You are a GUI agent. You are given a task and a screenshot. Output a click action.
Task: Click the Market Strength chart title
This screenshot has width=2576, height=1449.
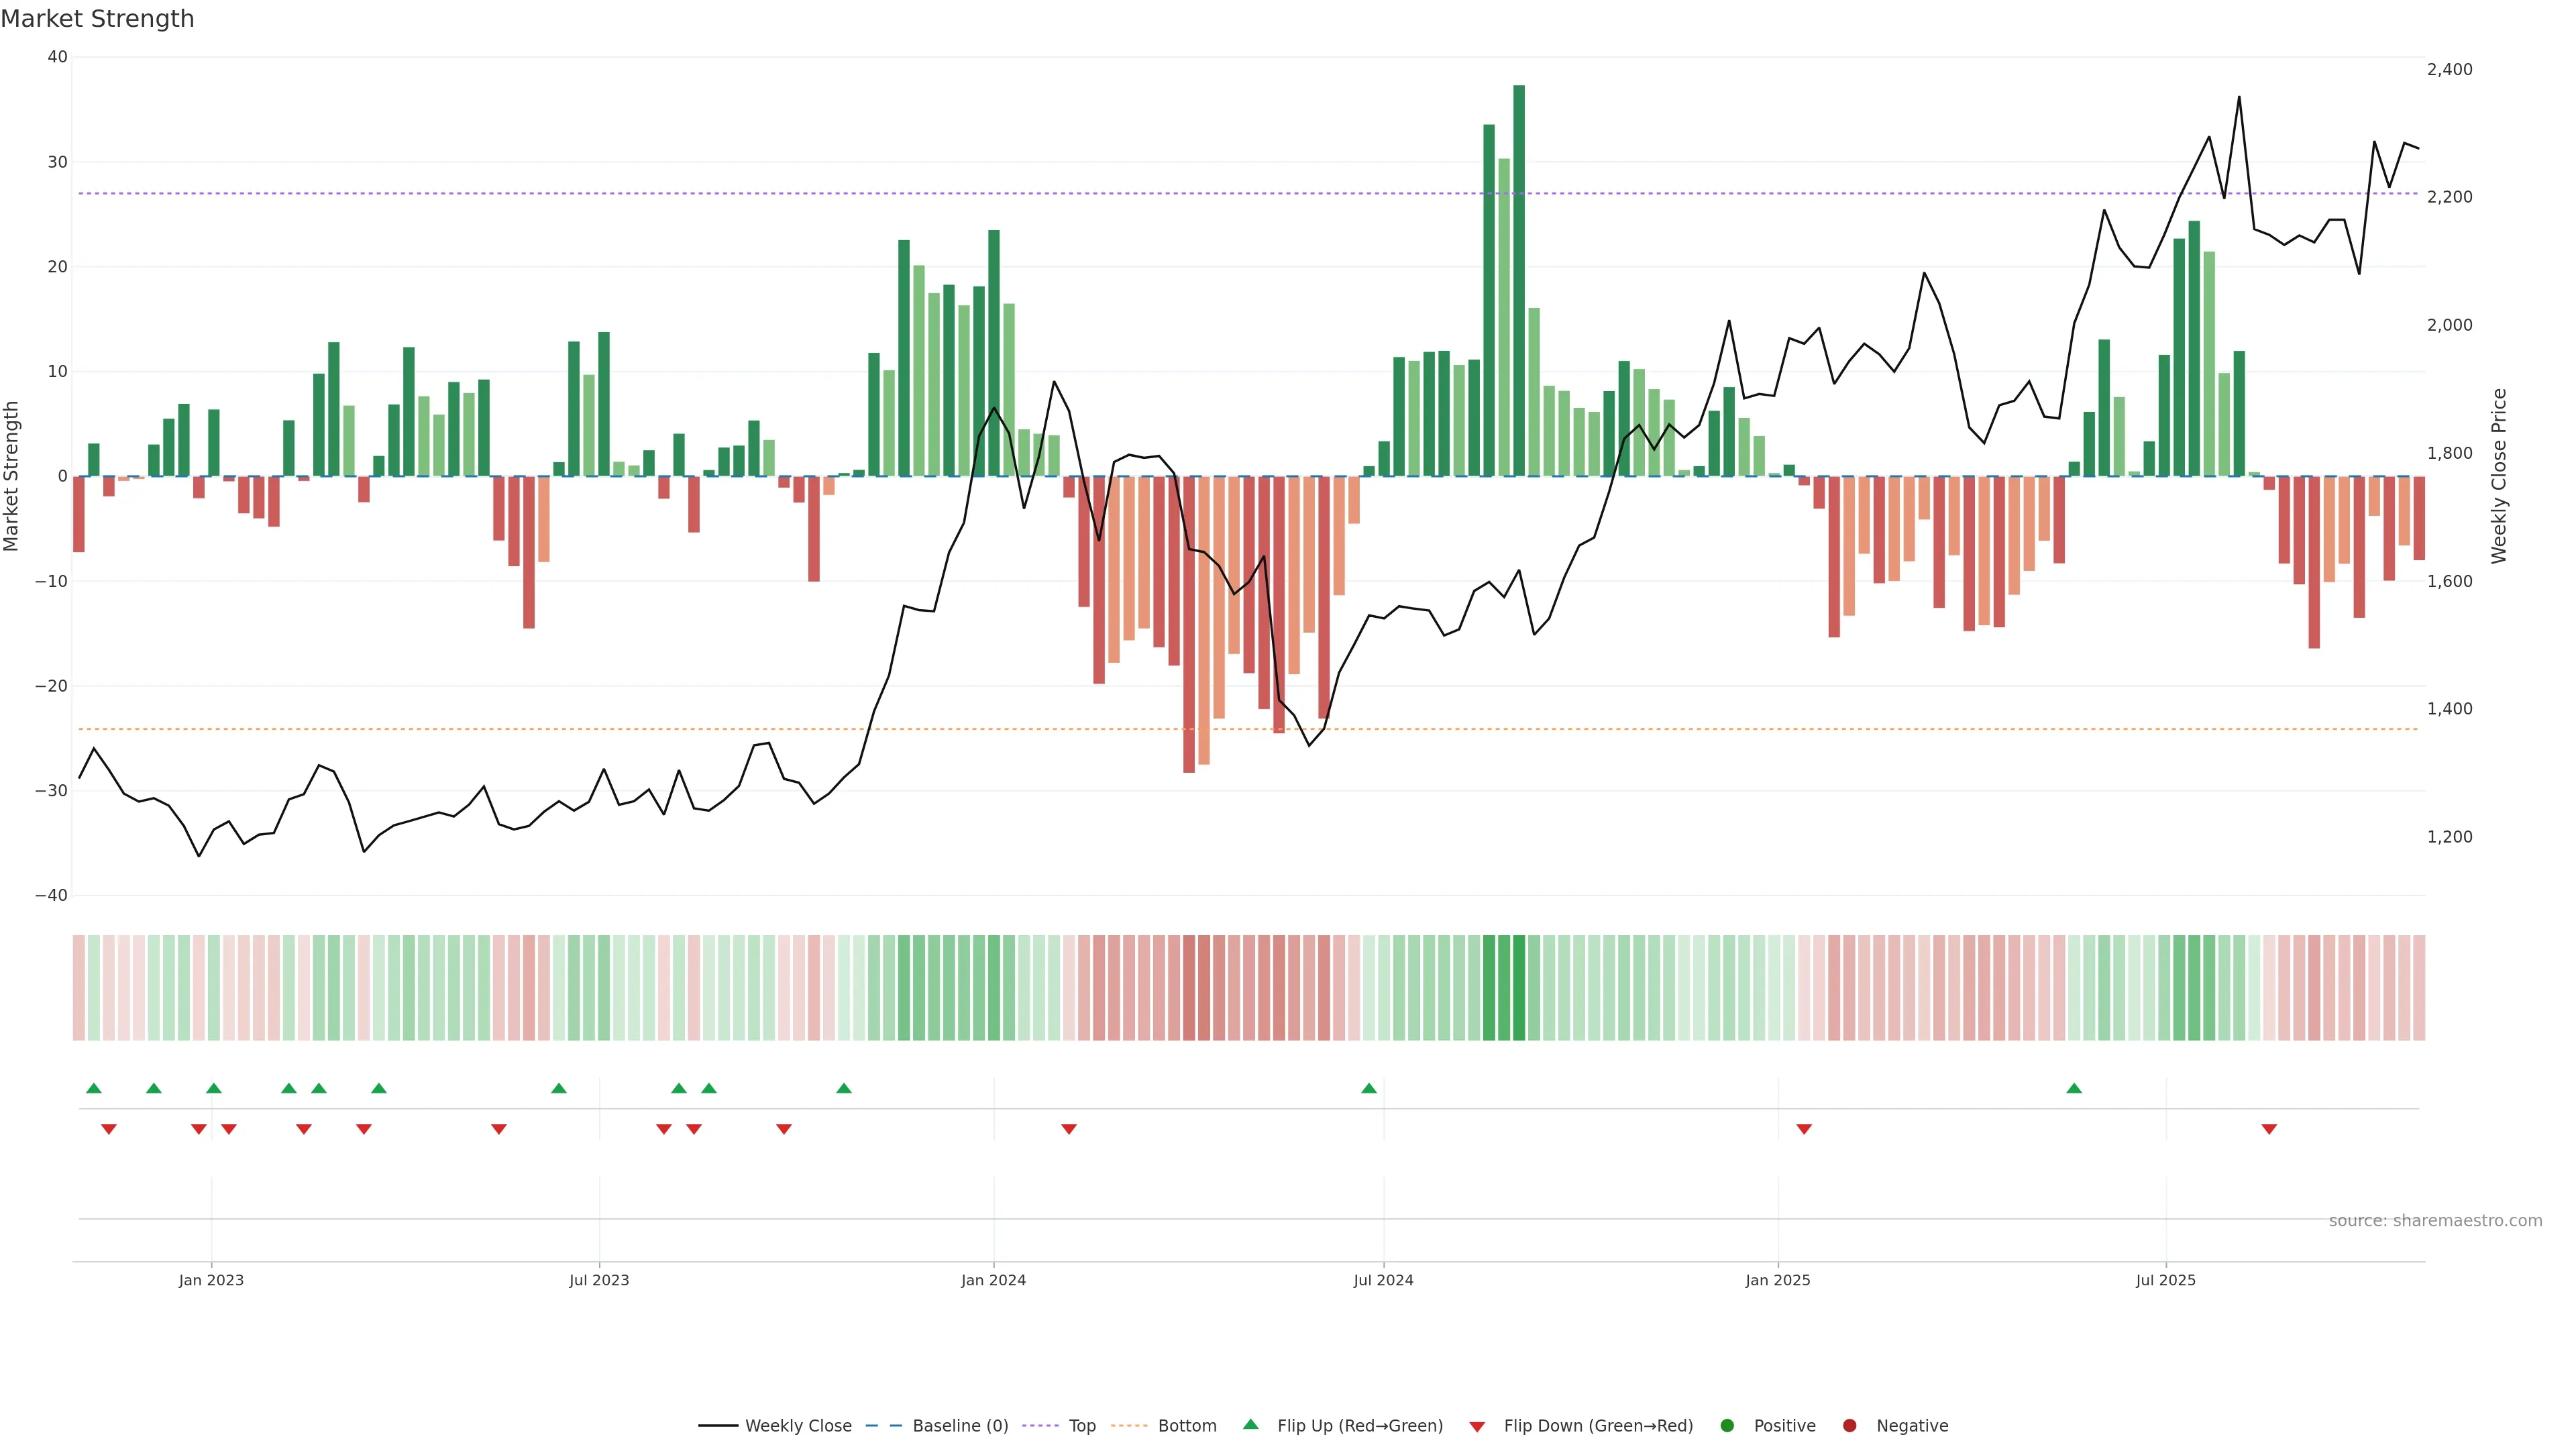point(97,19)
